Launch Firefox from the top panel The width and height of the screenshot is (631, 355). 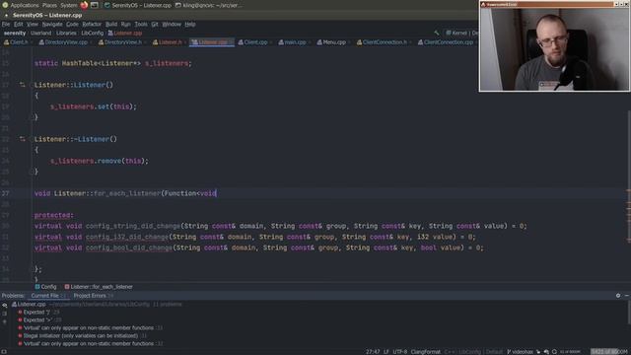pos(84,5)
